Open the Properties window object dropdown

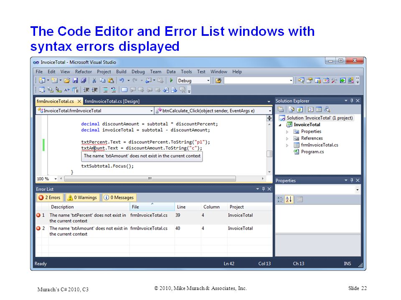tap(357, 190)
